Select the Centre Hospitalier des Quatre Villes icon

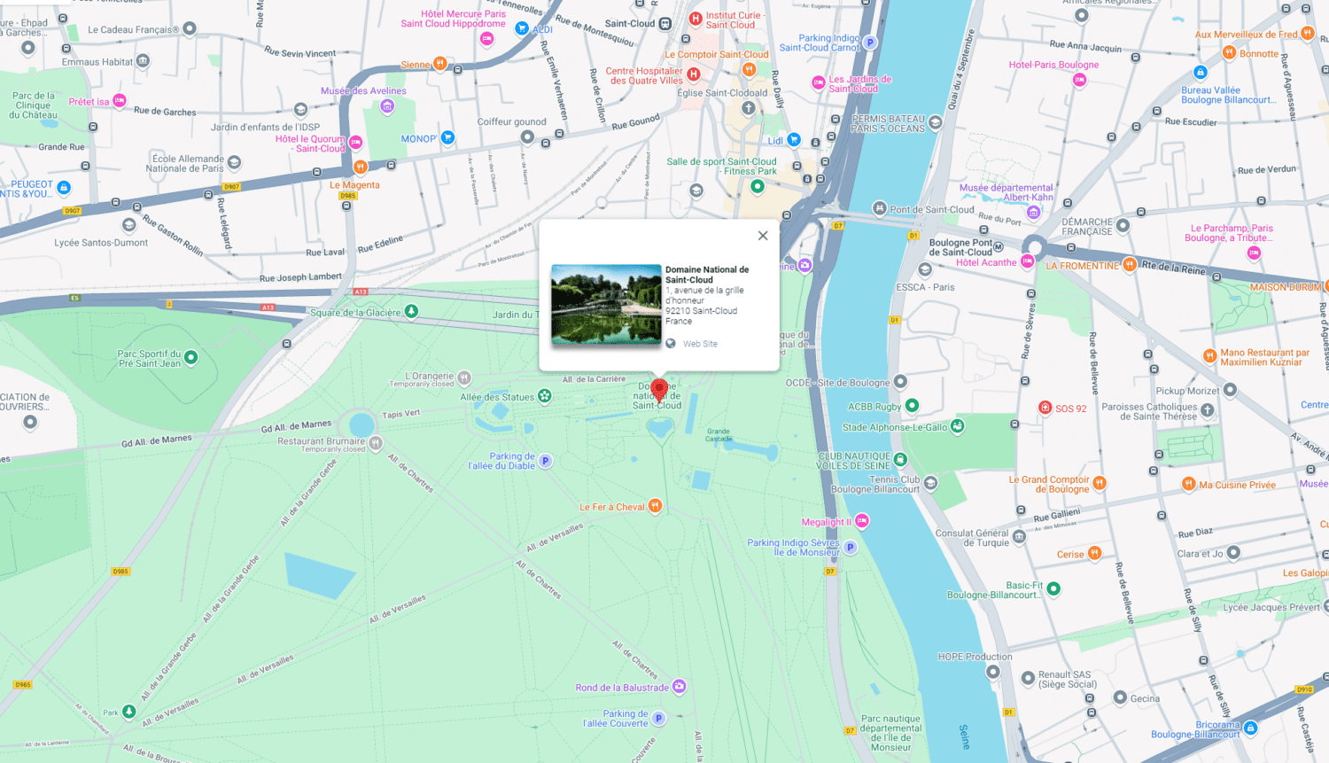pos(694,74)
